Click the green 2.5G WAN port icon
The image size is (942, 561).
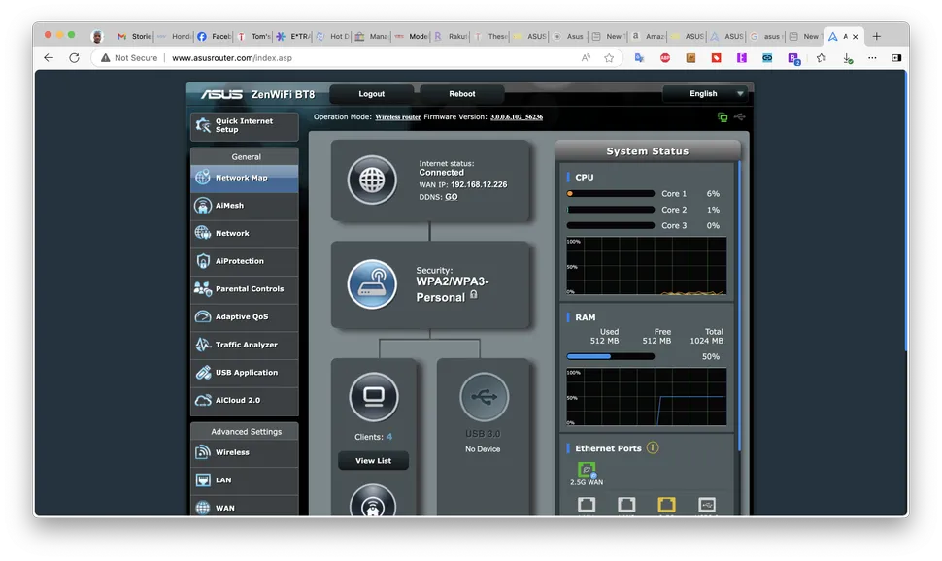[x=587, y=470]
